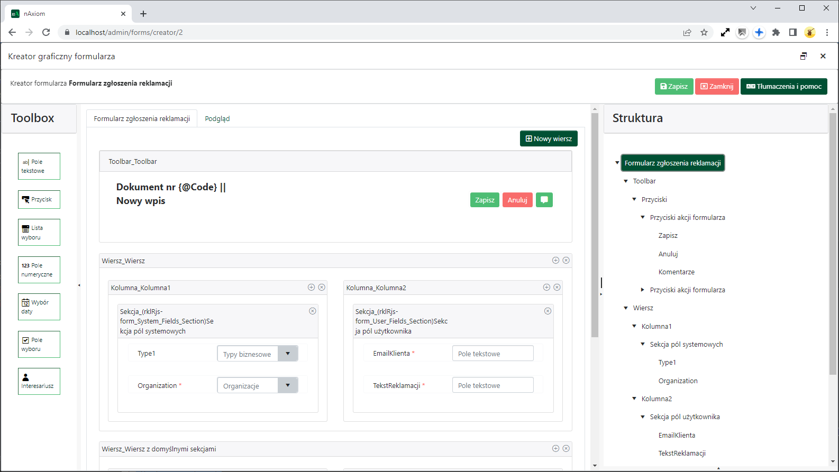Collapse the Kolumna1 tree node
This screenshot has width=839, height=472.
point(634,326)
